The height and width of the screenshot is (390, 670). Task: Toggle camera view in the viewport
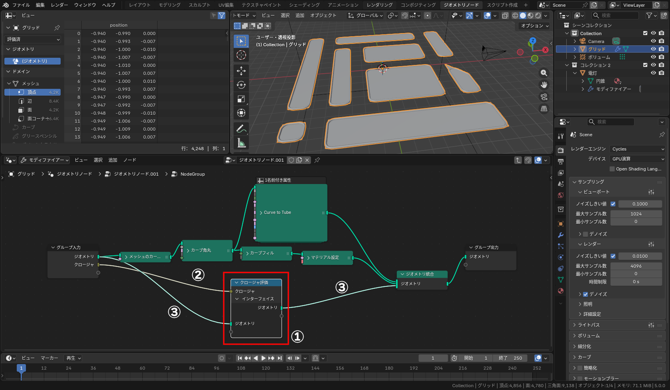tap(544, 97)
